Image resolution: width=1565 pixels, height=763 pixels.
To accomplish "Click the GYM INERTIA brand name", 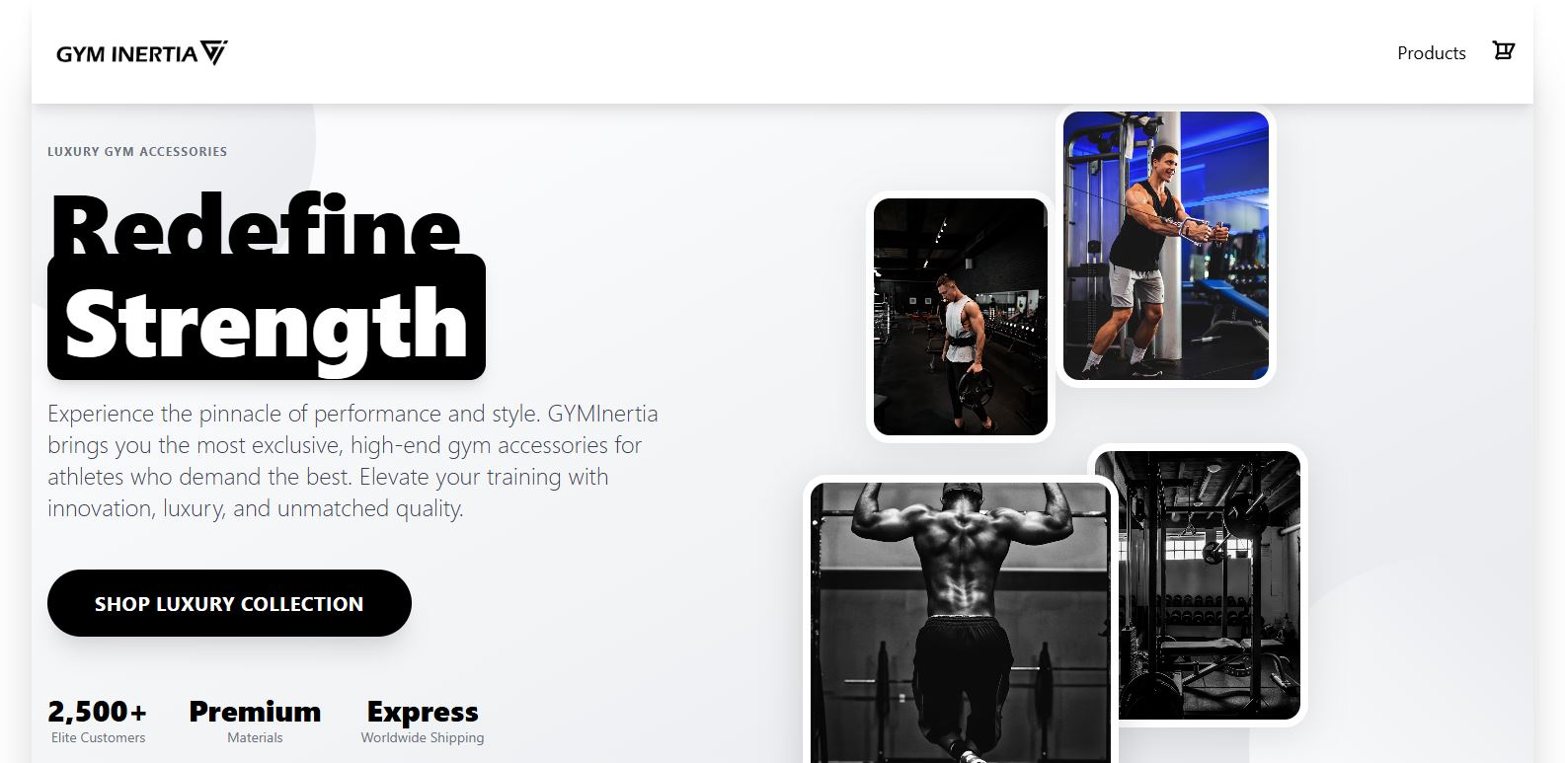I will click(127, 54).
